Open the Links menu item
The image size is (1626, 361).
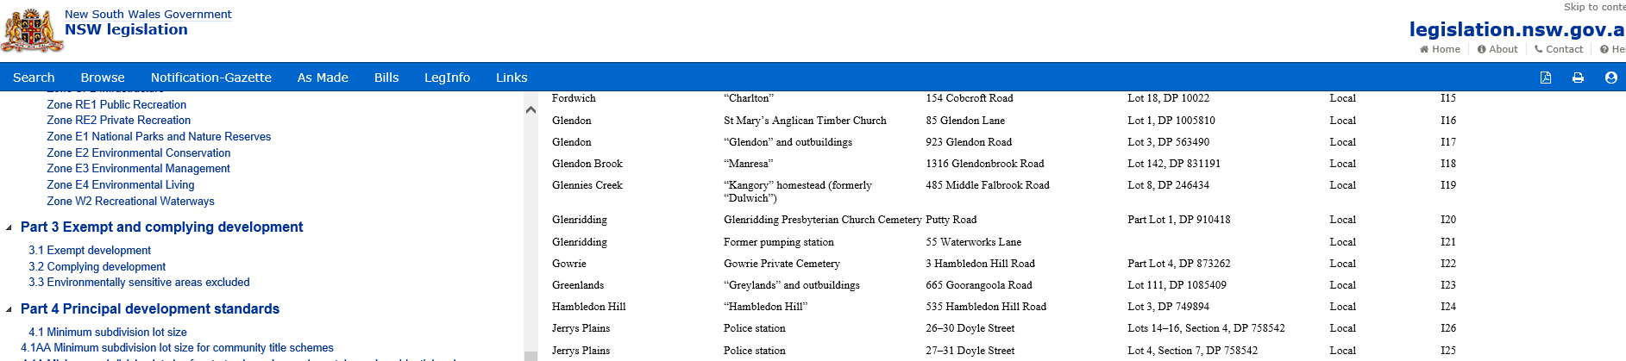tap(512, 78)
